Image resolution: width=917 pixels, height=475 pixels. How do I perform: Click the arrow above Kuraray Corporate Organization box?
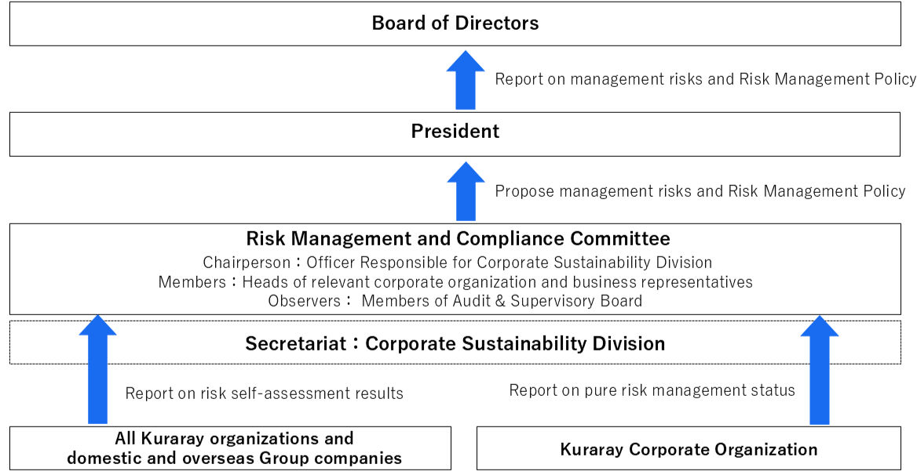[819, 368]
